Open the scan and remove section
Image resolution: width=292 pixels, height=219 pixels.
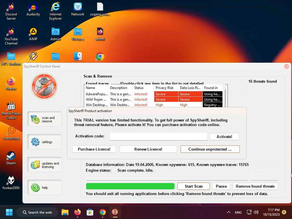tap(44, 119)
